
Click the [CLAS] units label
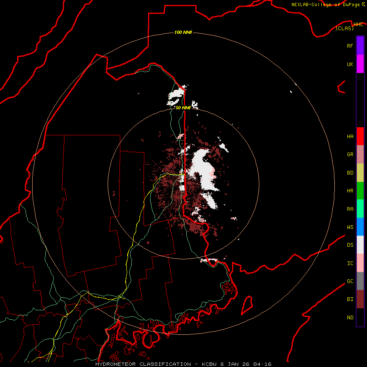tap(345, 28)
